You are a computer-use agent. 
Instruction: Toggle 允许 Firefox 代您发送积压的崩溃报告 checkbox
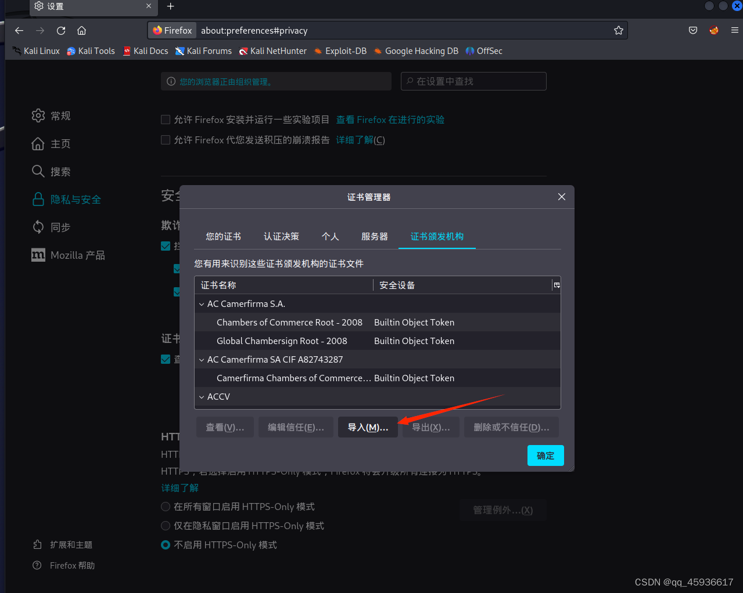point(166,140)
